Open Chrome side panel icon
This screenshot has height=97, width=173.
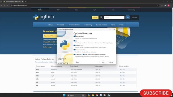pyautogui.click(x=165, y=5)
